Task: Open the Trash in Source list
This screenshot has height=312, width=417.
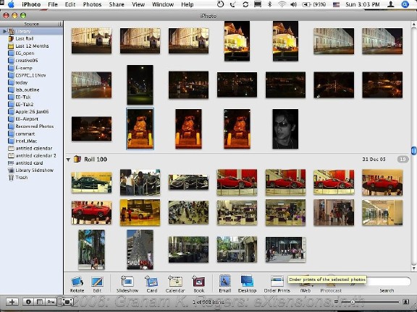Action: point(21,178)
